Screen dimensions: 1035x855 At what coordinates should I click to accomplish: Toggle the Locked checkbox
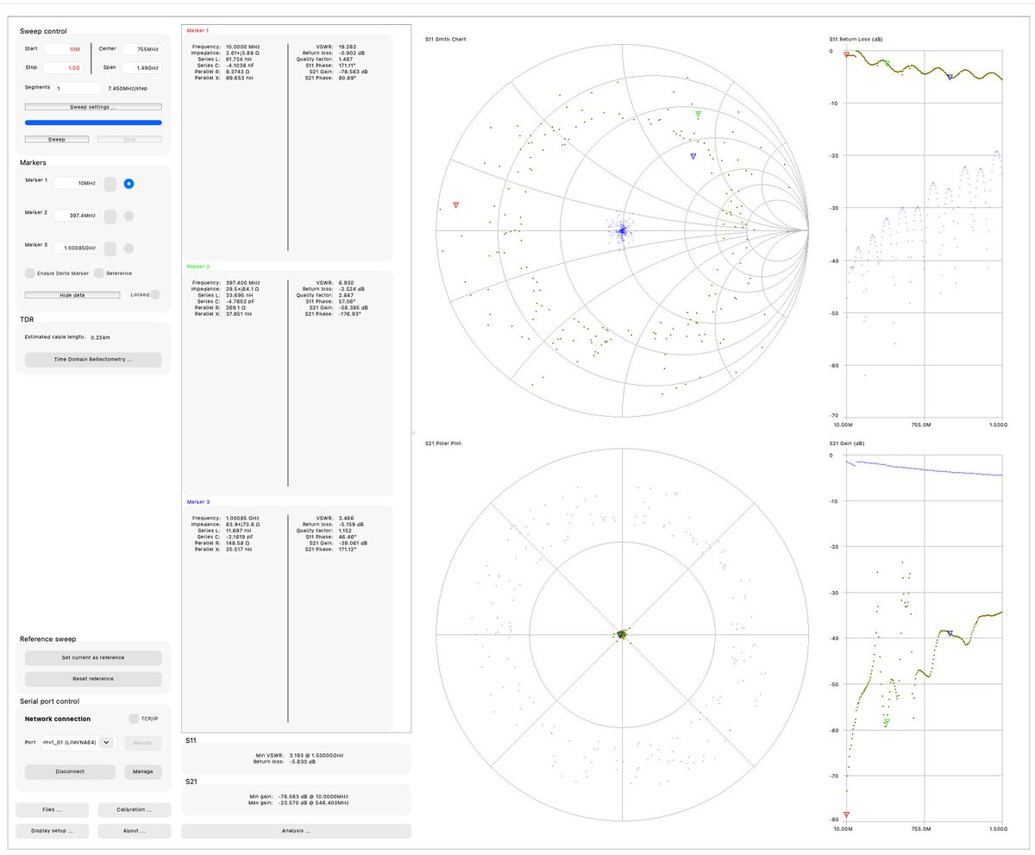155,294
